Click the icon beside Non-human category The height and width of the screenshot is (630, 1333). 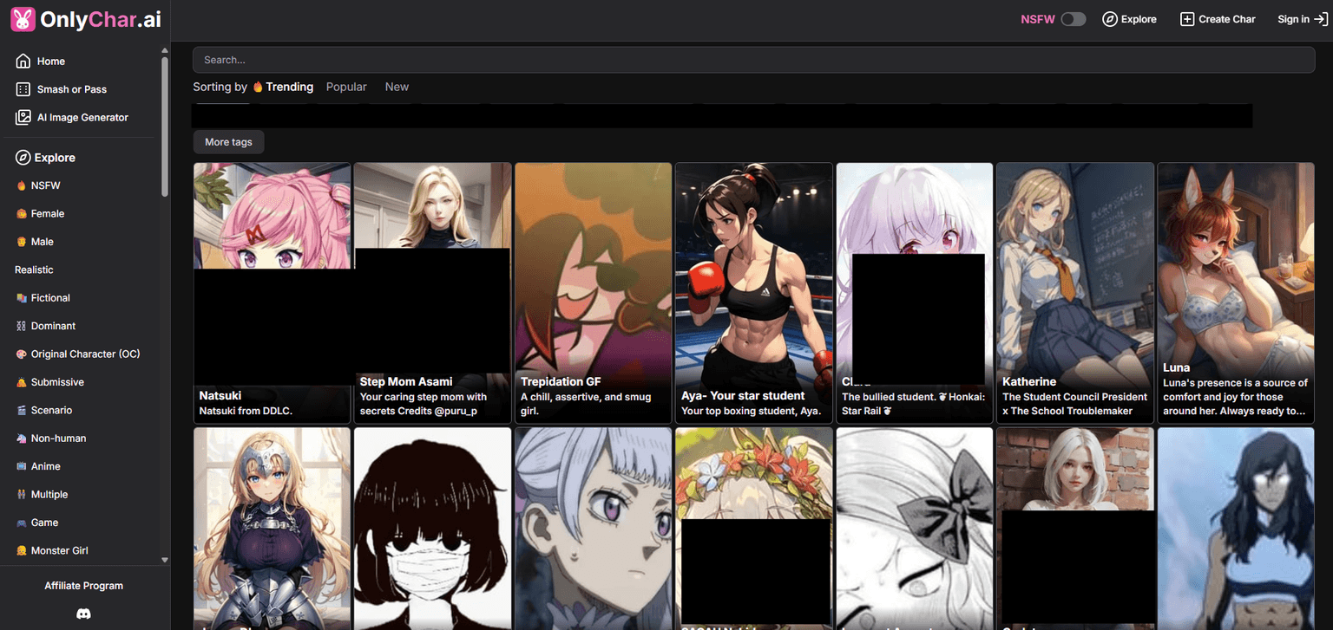coord(22,438)
